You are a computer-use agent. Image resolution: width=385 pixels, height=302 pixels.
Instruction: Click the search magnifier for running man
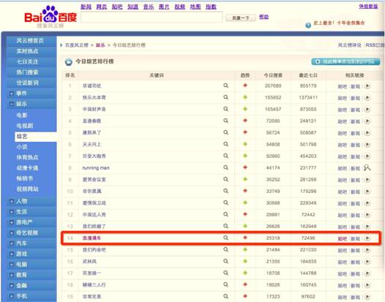pos(225,167)
